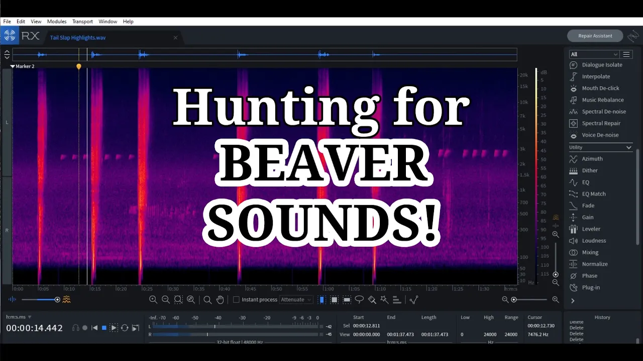Viewport: 643px width, 361px height.
Task: Click the orange Marker 2 timeline marker
Action: pos(79,66)
